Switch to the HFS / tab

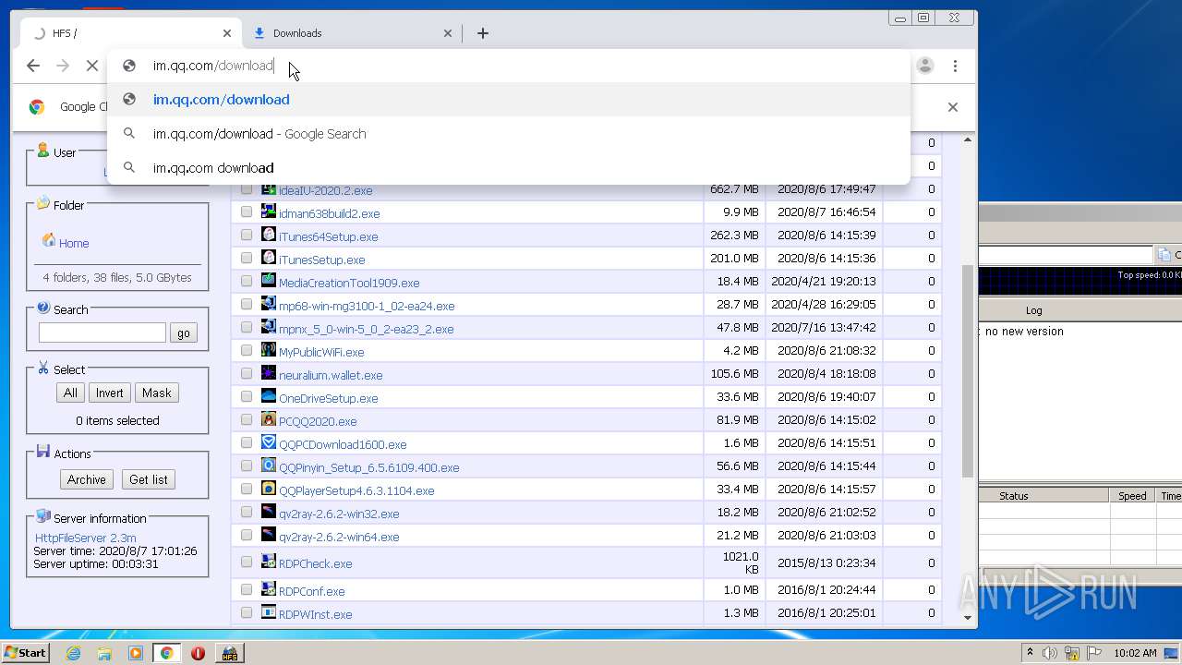coord(130,33)
